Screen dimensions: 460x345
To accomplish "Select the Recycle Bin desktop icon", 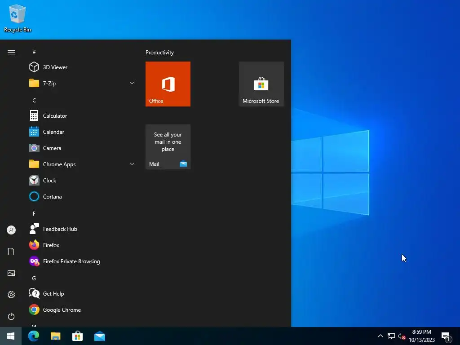I will point(18,18).
